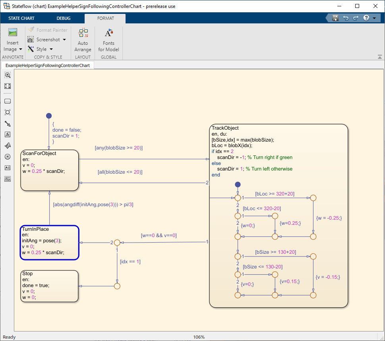Click the Save icon in quick access toolbar
The height and width of the screenshot is (341, 385).
pos(335,18)
